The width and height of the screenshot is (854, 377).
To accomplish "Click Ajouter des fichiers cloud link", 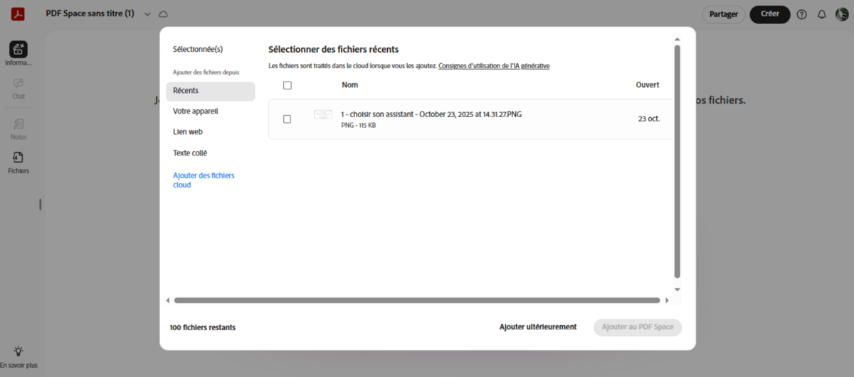I will (204, 180).
